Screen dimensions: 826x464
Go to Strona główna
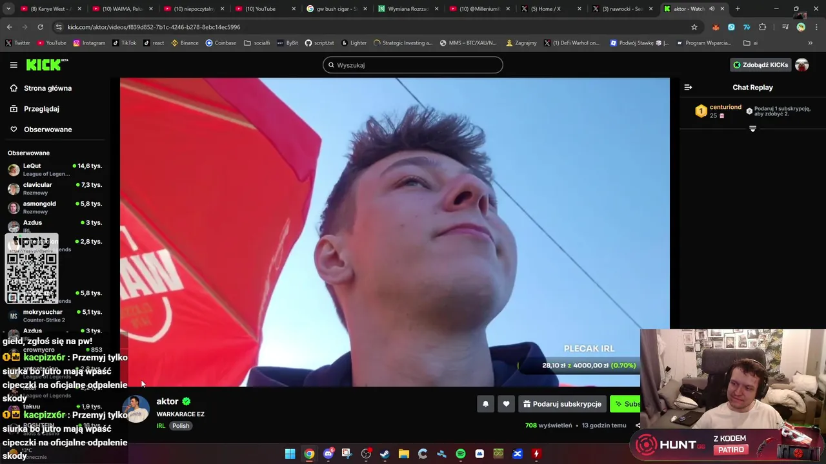point(48,88)
